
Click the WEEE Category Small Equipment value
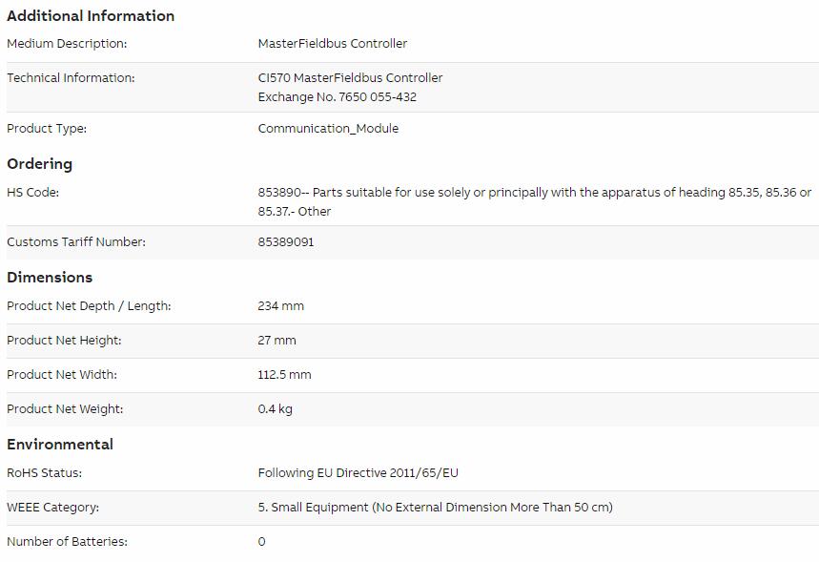coord(435,507)
